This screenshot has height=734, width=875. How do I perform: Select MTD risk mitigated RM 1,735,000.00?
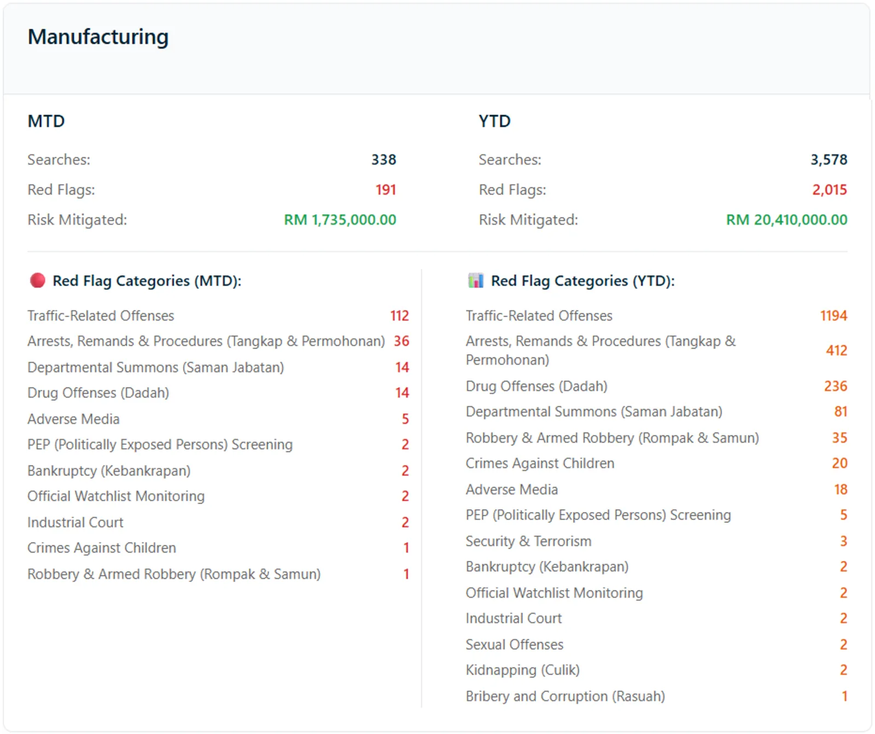(340, 220)
